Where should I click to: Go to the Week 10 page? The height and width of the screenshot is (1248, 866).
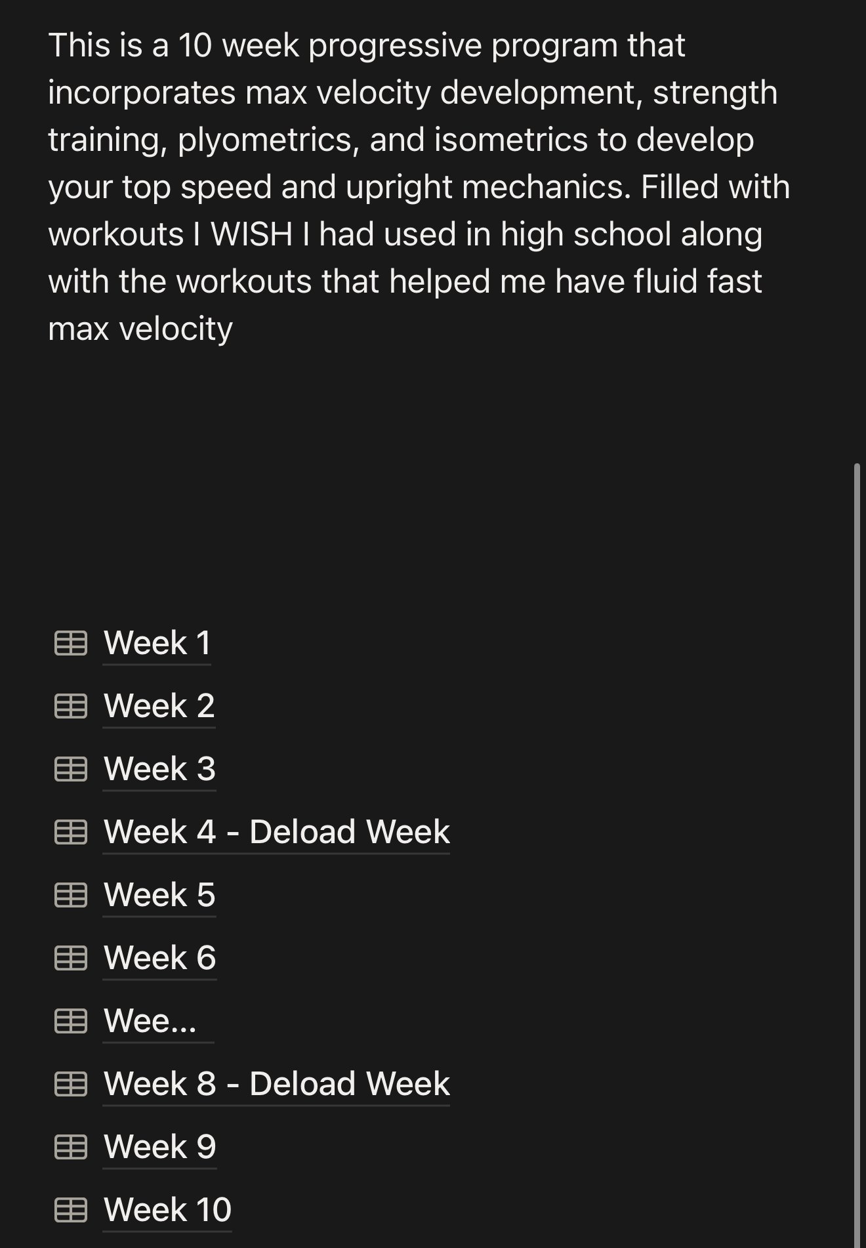[x=167, y=1210]
